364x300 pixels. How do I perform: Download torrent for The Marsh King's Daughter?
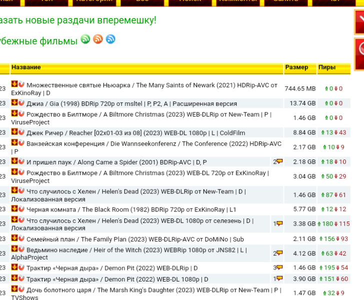[14, 288]
